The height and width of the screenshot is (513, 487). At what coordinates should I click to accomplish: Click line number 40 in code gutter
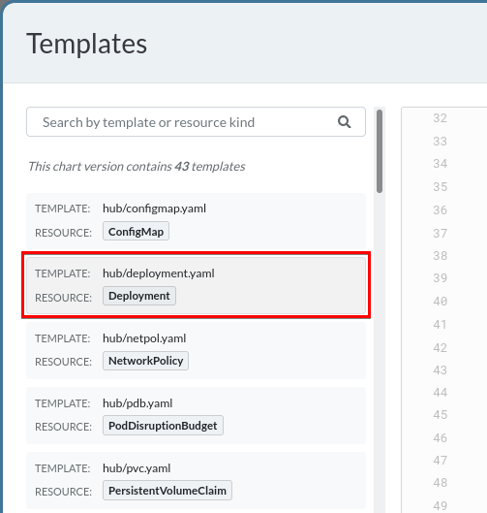440,302
